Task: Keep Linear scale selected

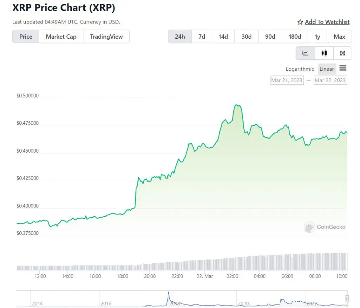Action: 327,69
